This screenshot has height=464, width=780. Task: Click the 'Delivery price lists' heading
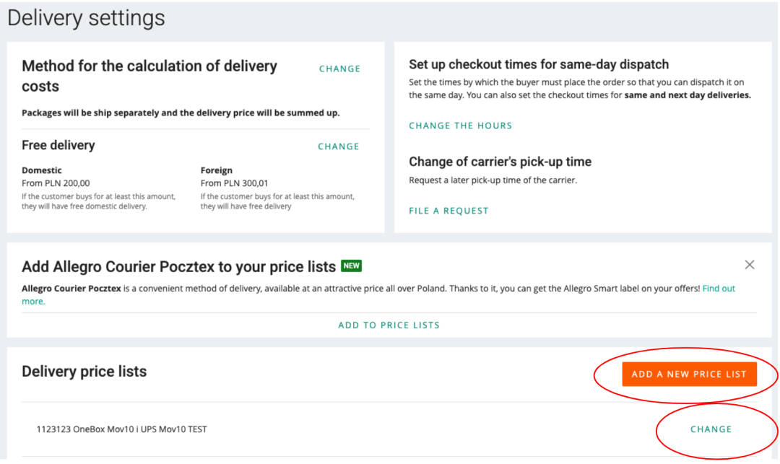click(x=84, y=372)
